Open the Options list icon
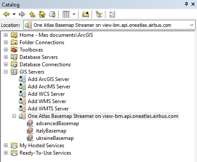 (x=112, y=14)
